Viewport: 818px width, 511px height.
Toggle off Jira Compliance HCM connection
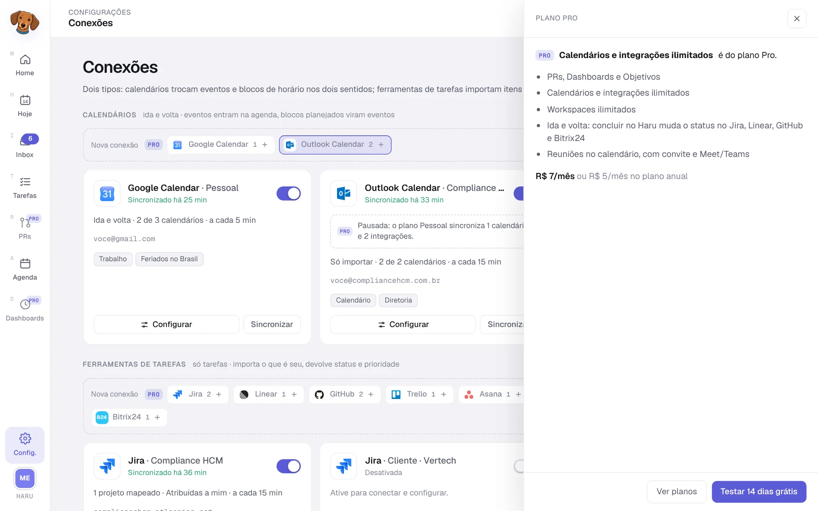click(x=289, y=466)
